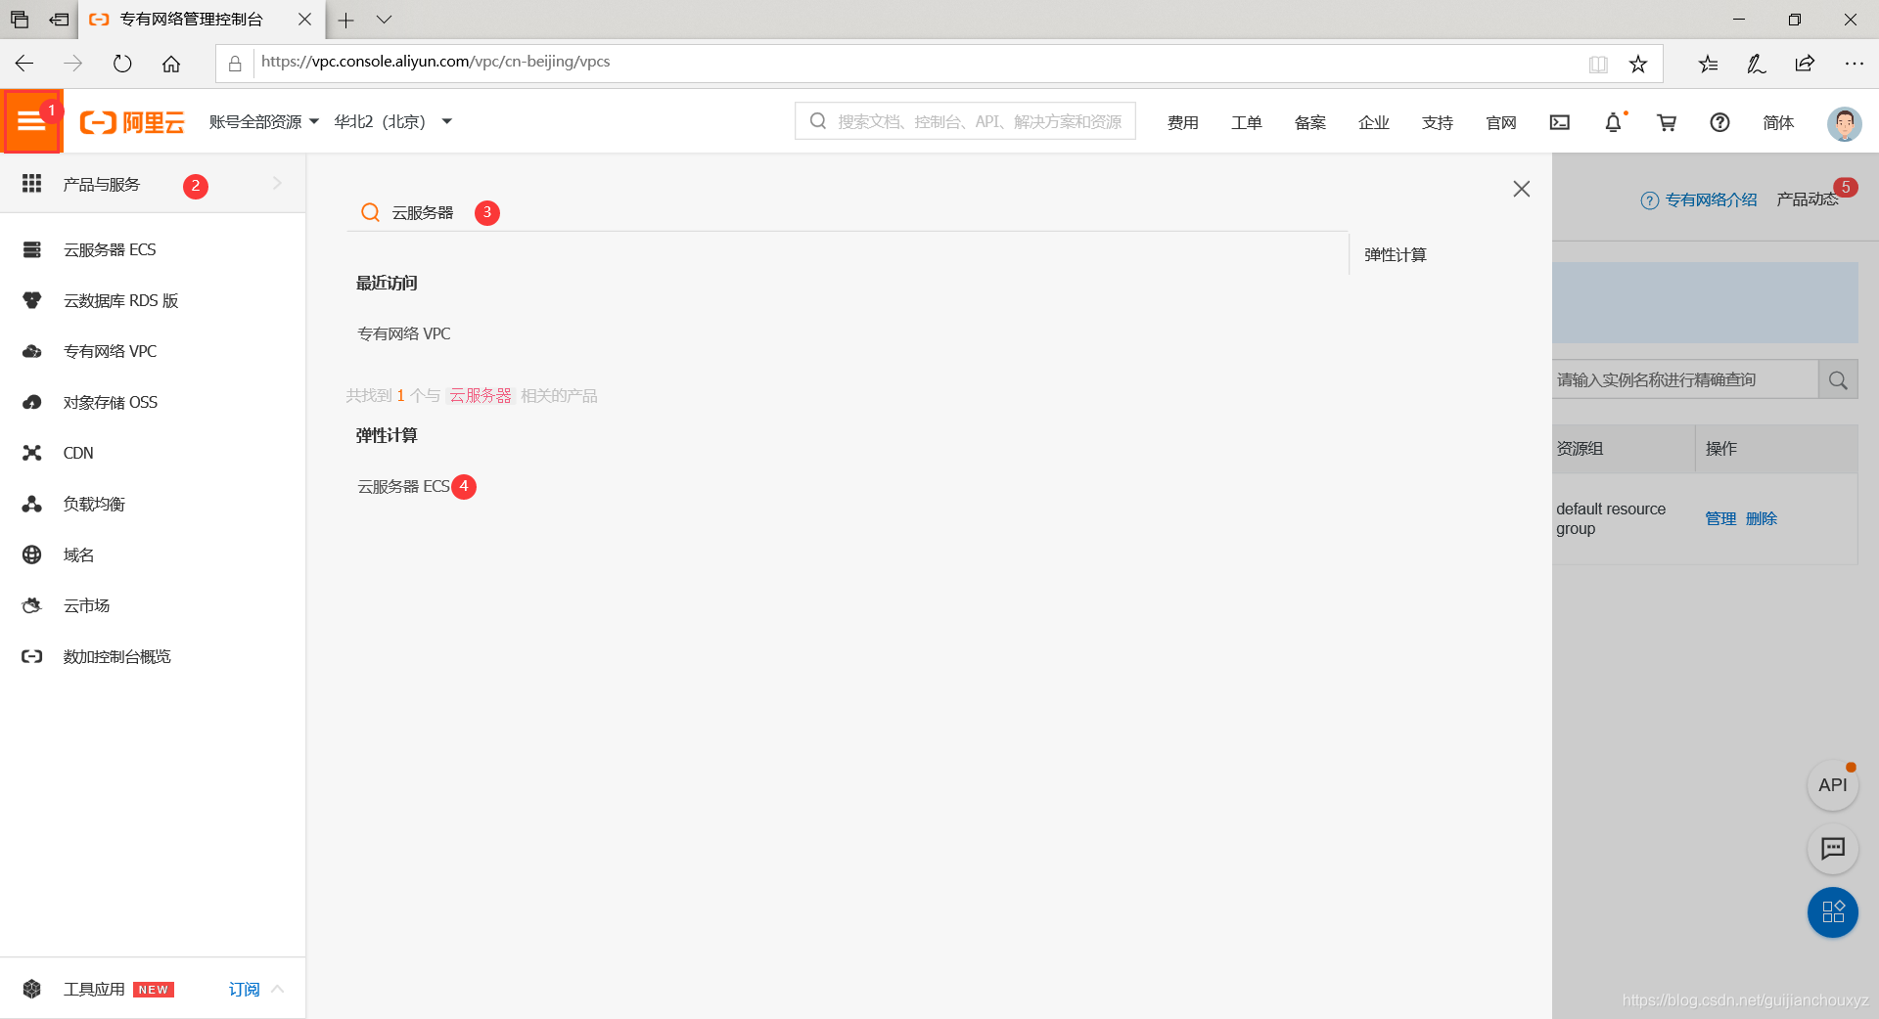Jump to 弹性计算 category anchor
Viewport: 1879px width, 1019px height.
[1395, 254]
